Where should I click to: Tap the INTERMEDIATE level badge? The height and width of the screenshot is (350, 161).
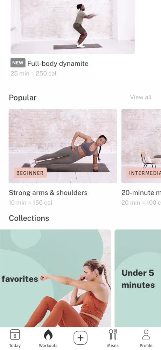143,173
